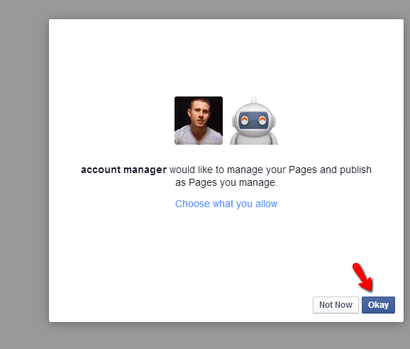The image size is (410, 349).
Task: Click the 'as Pages you manage.' text line
Action: pos(226,182)
